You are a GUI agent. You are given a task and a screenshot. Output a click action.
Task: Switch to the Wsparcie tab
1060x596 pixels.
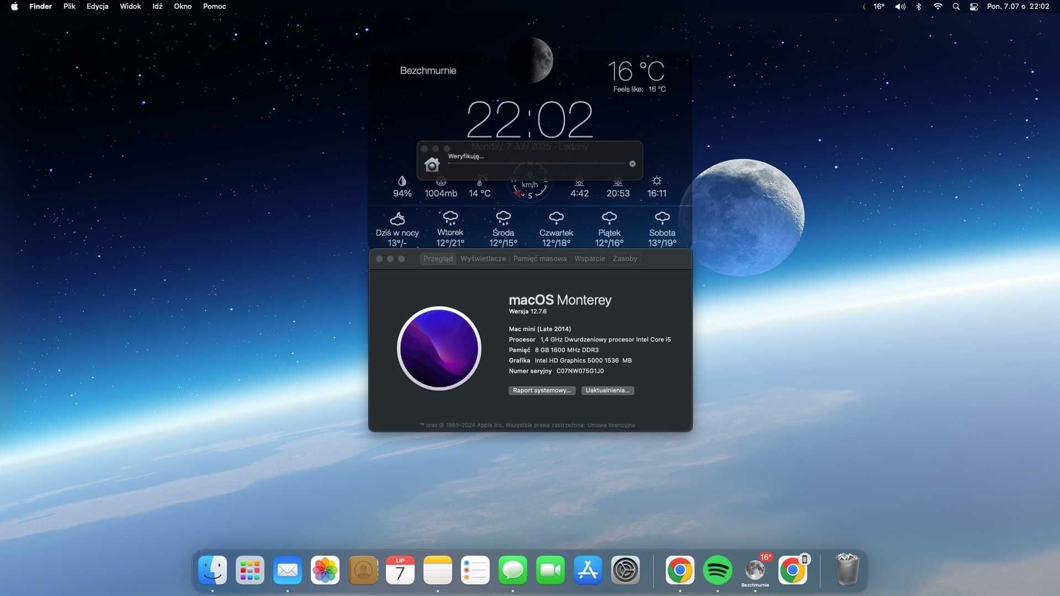click(x=590, y=259)
